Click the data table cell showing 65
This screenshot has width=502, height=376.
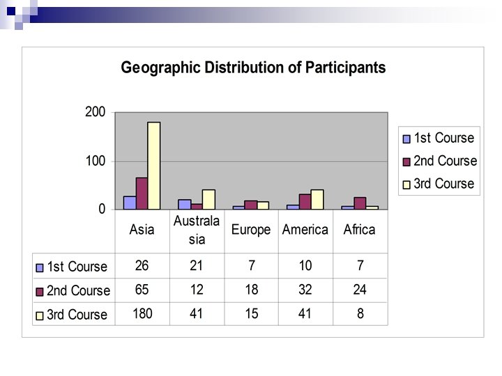142,290
